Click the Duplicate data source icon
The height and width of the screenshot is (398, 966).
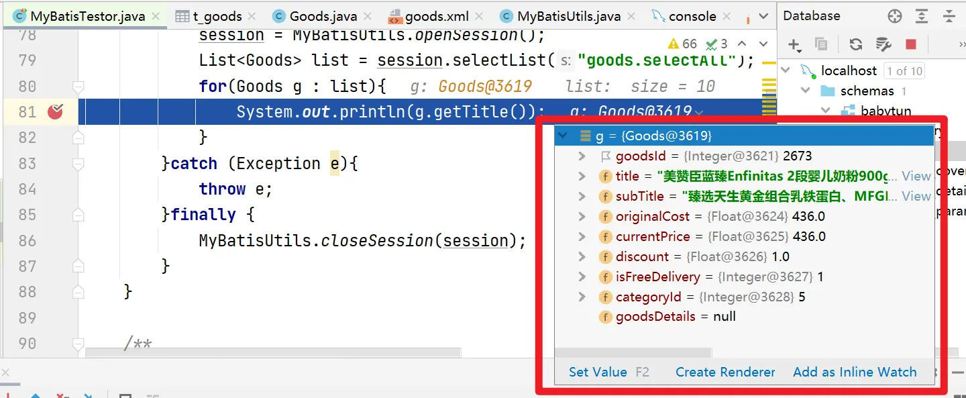821,44
